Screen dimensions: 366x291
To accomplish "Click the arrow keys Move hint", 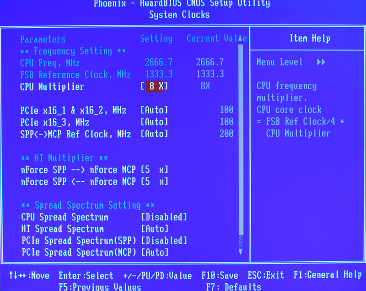I will pos(29,275).
